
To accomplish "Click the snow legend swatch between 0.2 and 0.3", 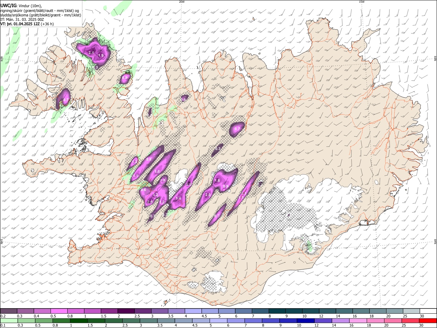I will 9,311.
